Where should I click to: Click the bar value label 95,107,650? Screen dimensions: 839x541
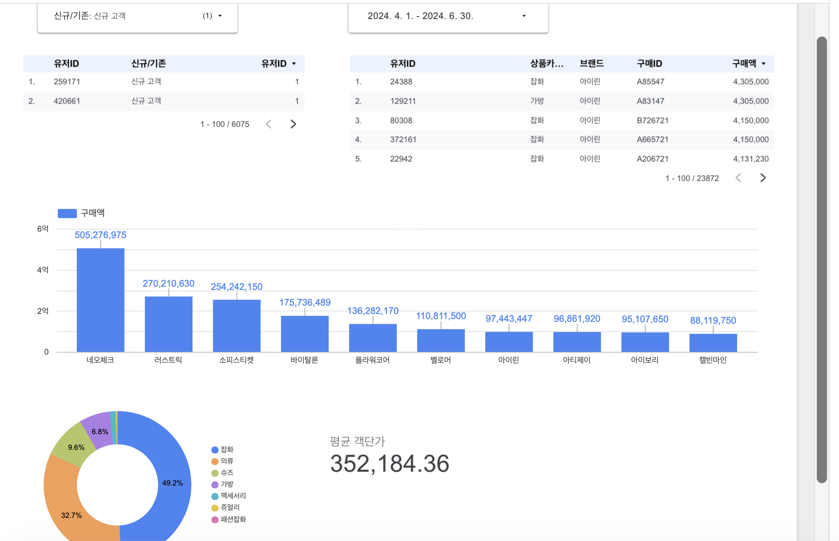pyautogui.click(x=645, y=319)
